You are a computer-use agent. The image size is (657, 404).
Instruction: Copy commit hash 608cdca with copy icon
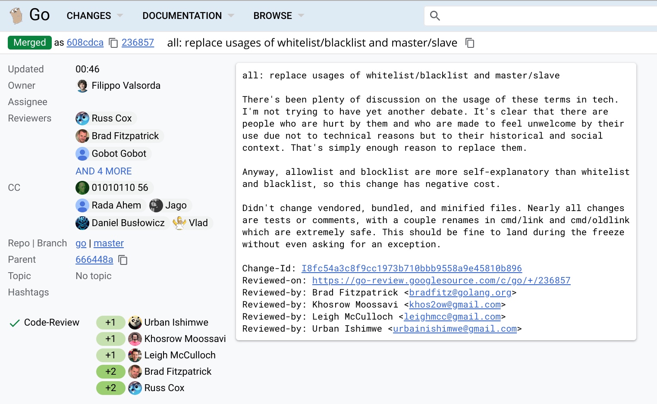coord(113,43)
